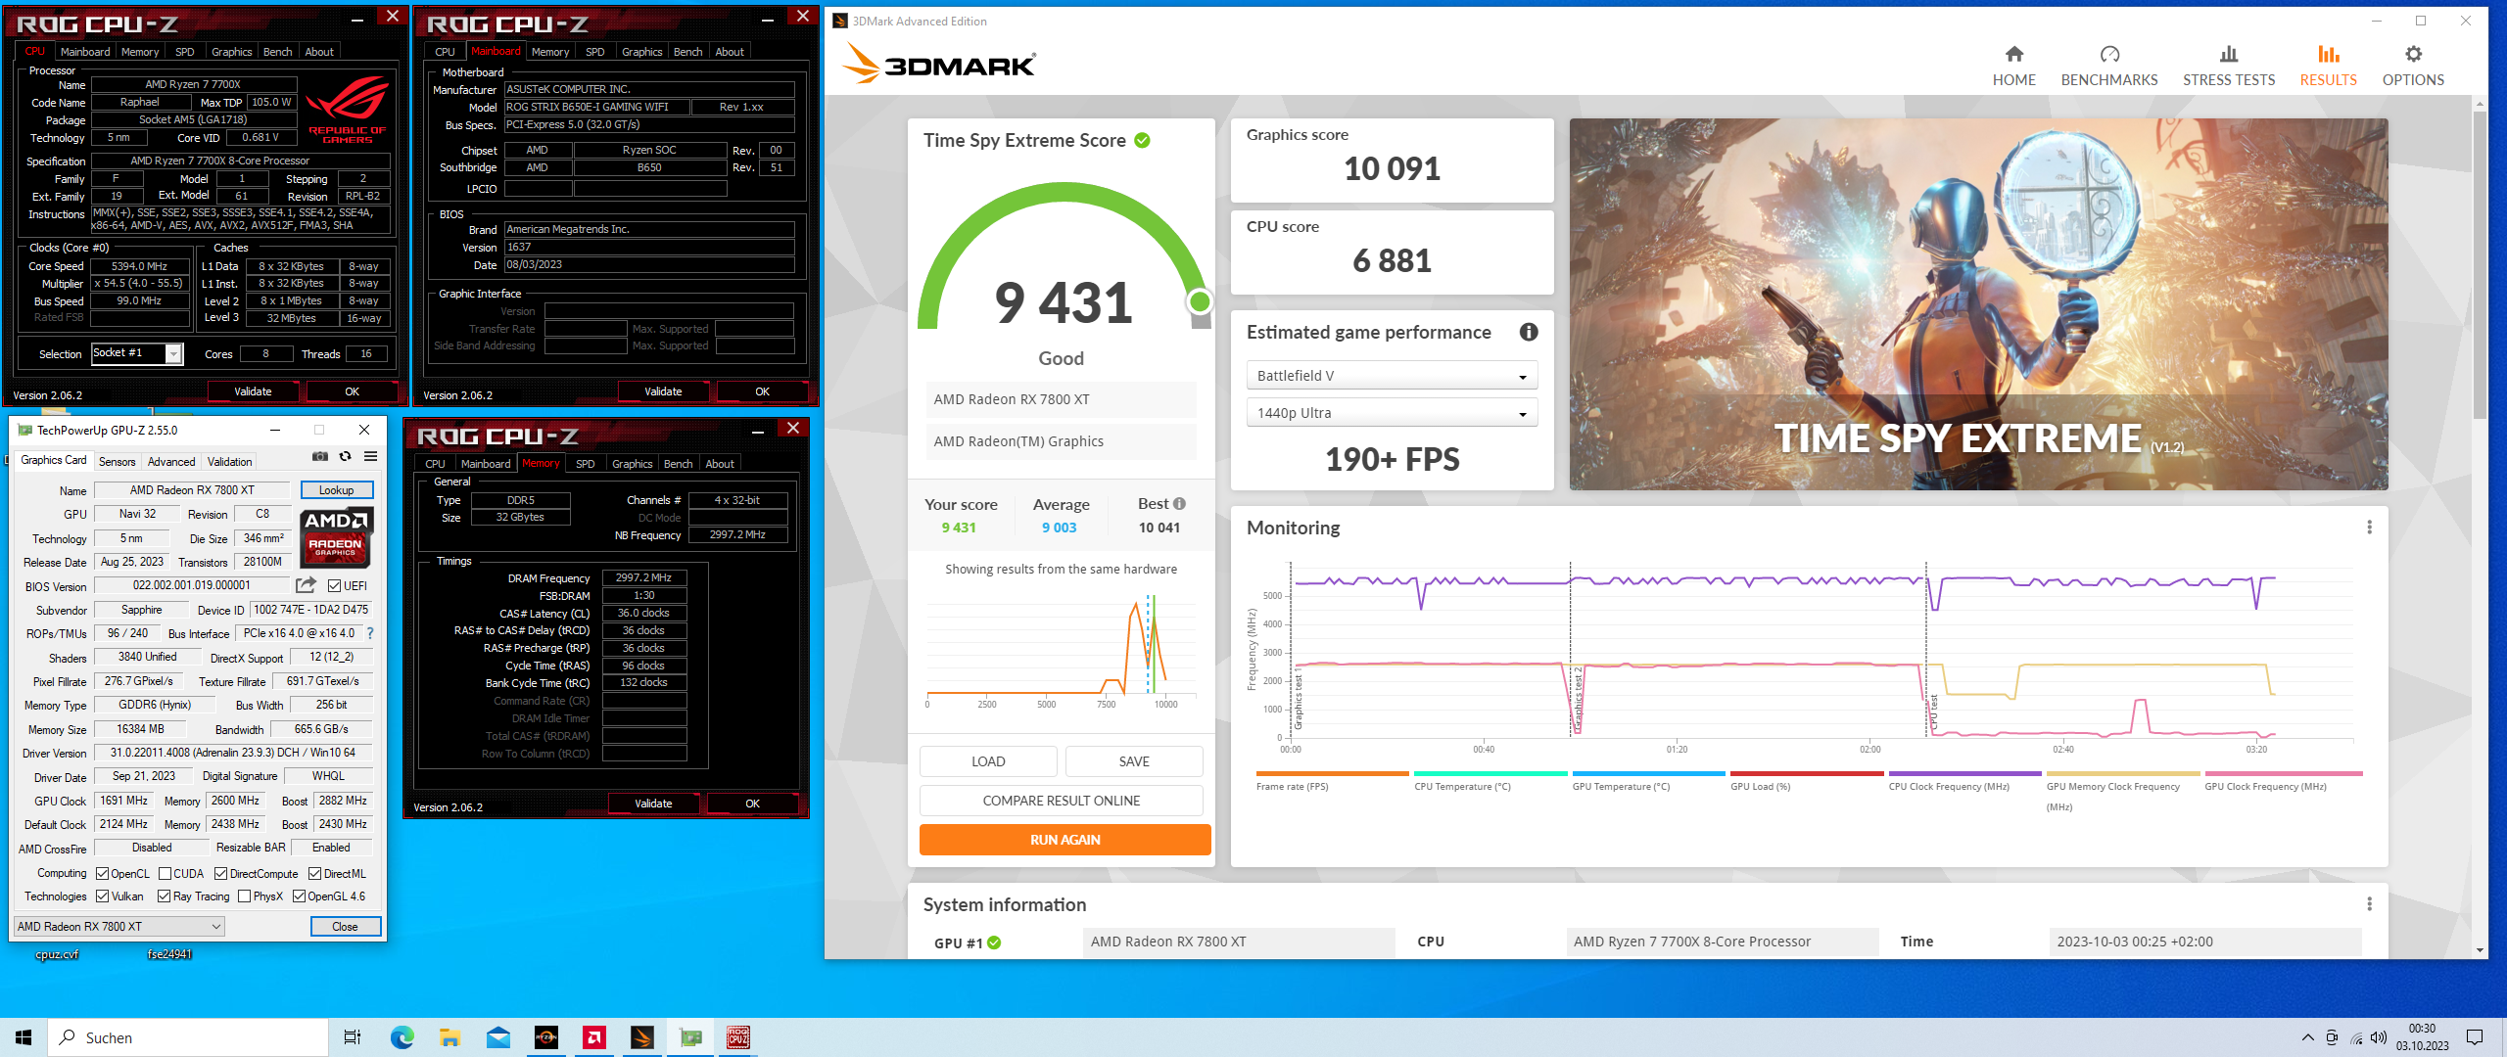Click the LOAD result button

[x=987, y=761]
